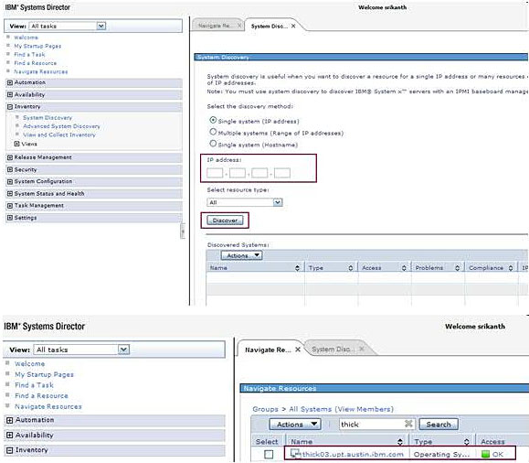Viewport: 529px width, 463px height.
Task: Click first IP address octet field
Action: (215, 173)
